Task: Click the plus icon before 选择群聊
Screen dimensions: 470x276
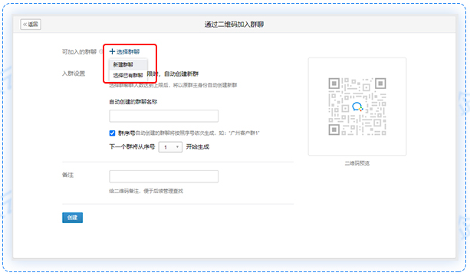Action: pyautogui.click(x=112, y=51)
